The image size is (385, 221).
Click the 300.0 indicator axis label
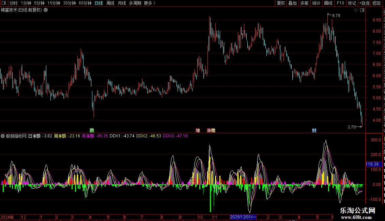(x=376, y=140)
